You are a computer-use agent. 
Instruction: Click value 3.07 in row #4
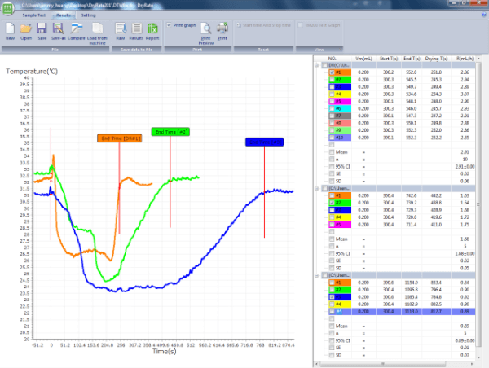[465, 94]
